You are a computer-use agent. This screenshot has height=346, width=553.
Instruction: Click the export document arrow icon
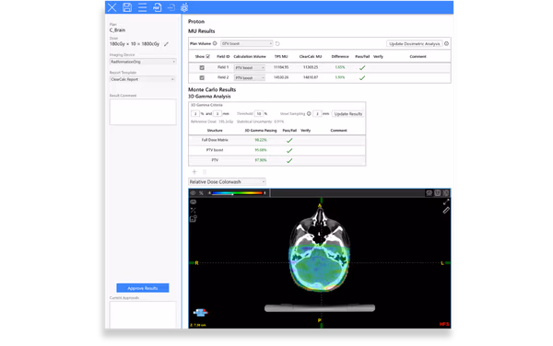(x=171, y=7)
